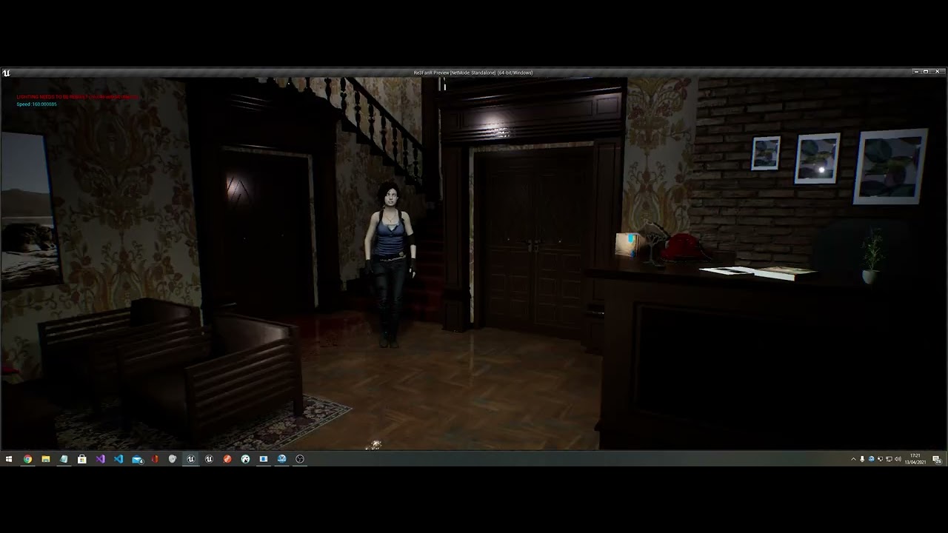Open the blue globe taskbar app
948x533 pixels.
[x=281, y=459]
